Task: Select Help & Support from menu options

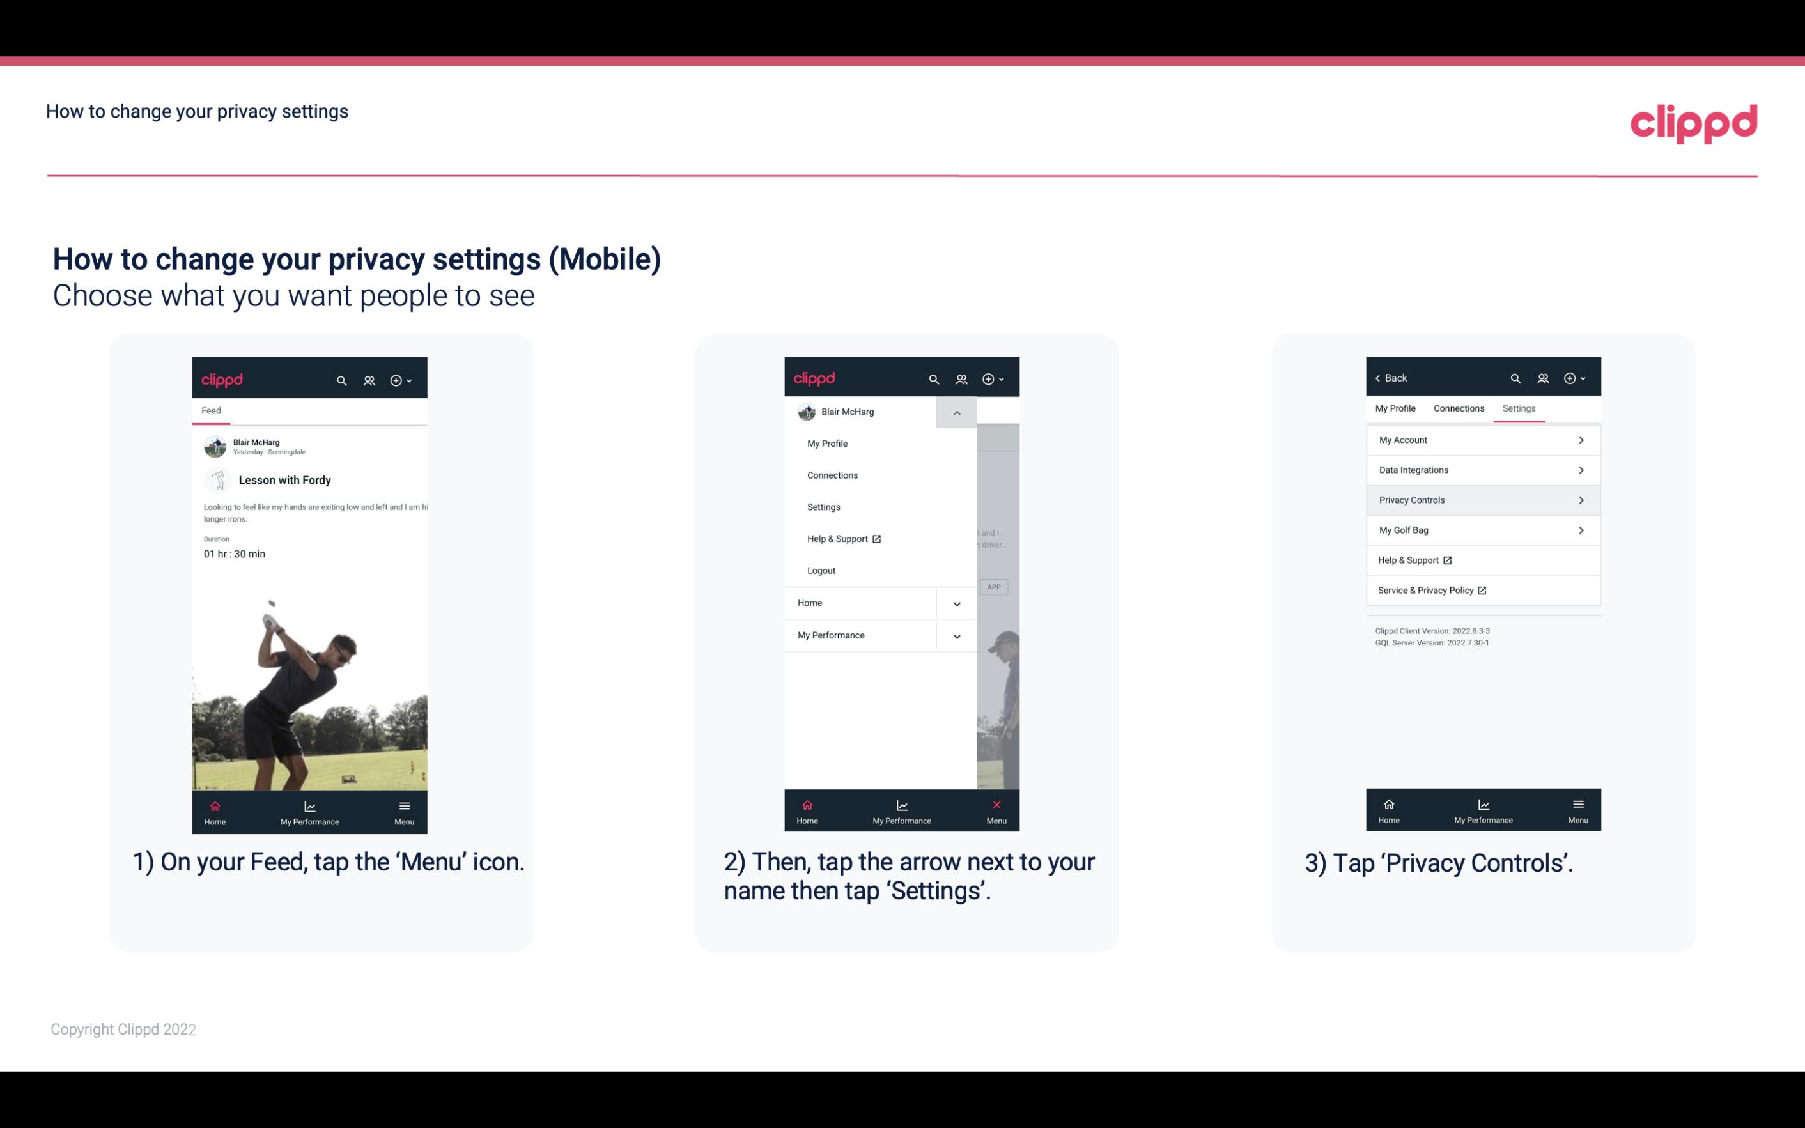Action: 842,538
